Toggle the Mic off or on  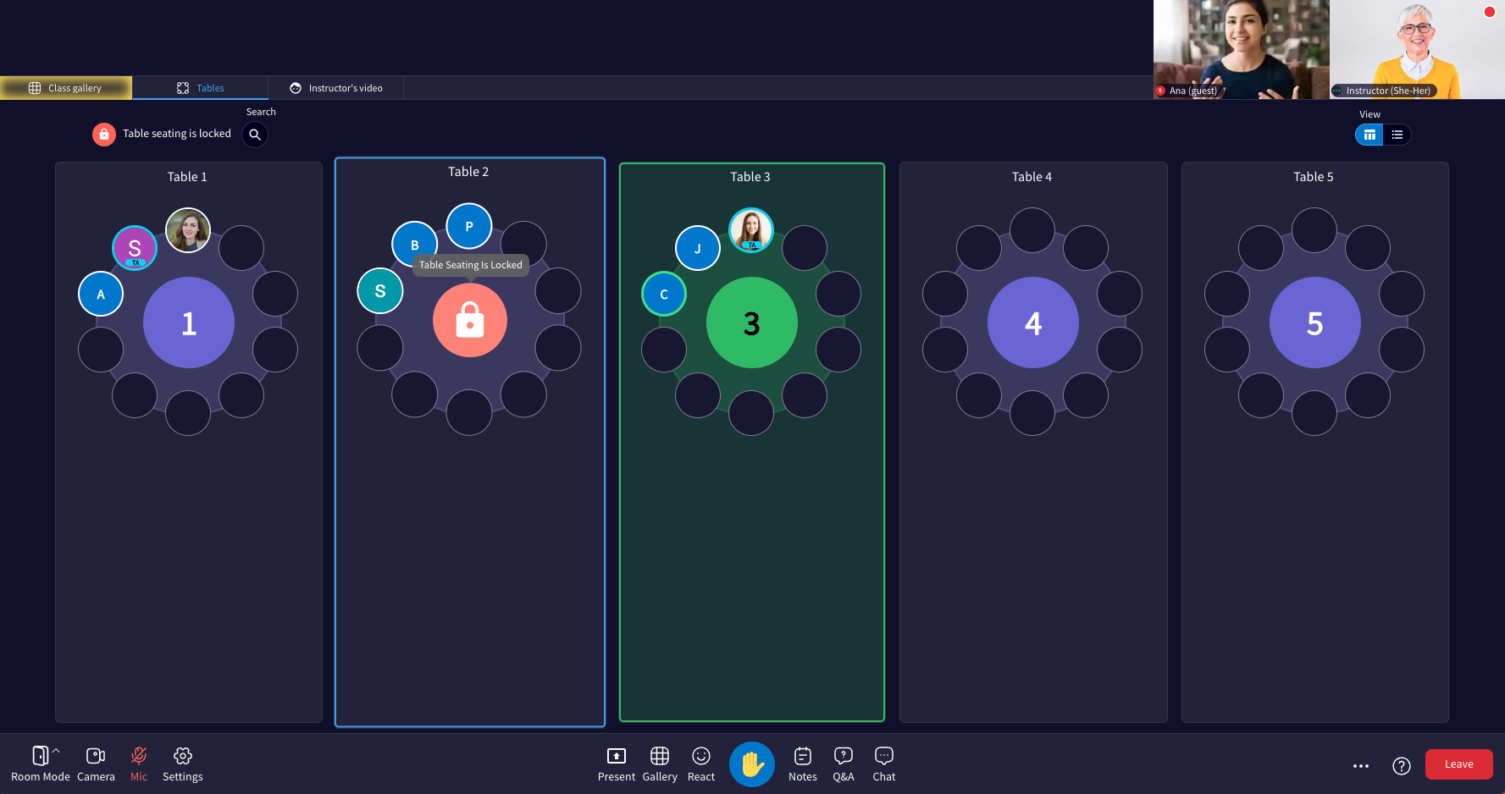click(138, 756)
